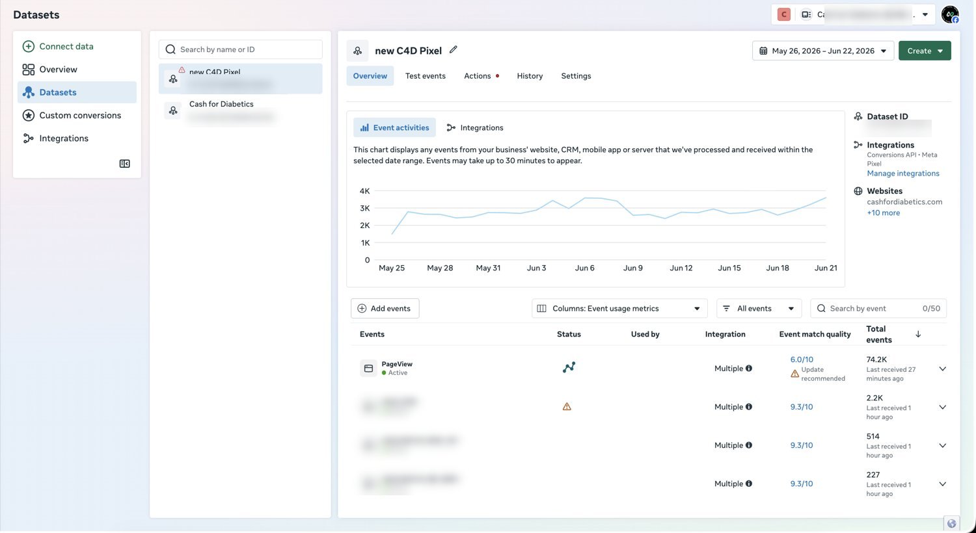976x533 pixels.
Task: Switch chart view to Integrations
Action: click(475, 127)
